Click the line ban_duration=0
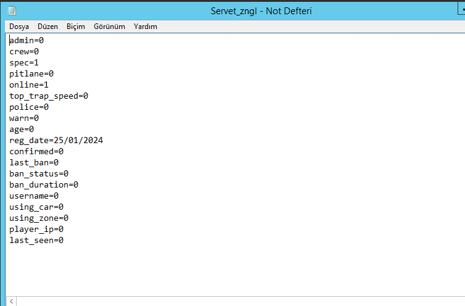Screen dimensions: 465x306 (44, 185)
